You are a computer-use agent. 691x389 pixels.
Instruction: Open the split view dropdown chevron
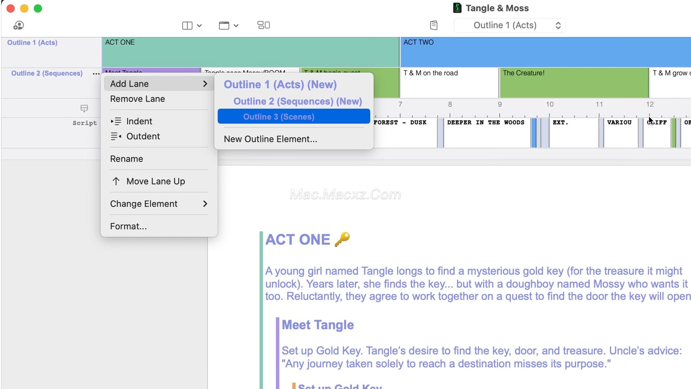199,26
